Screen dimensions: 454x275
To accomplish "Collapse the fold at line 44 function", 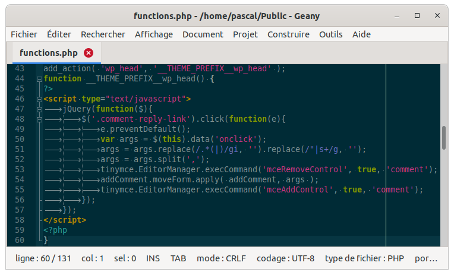I will pos(40,79).
